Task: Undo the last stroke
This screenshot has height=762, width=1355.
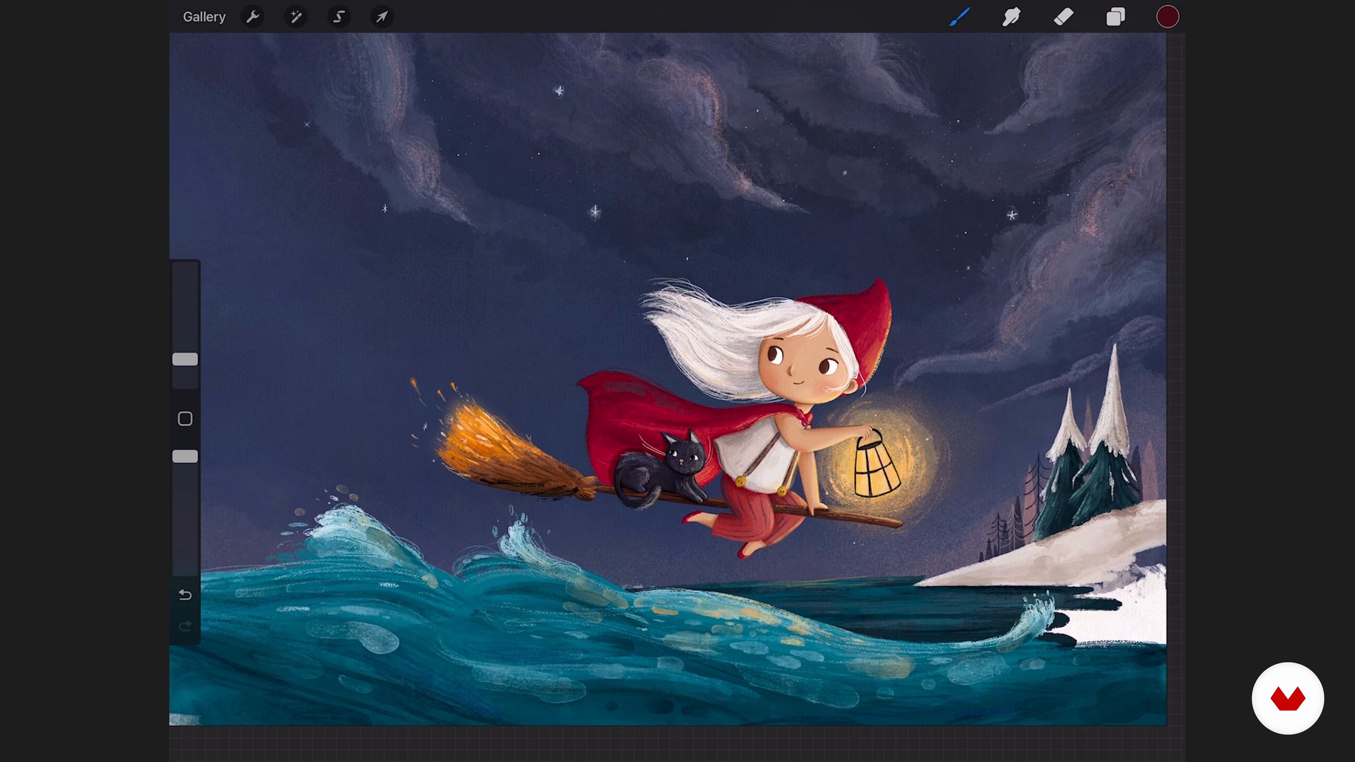Action: tap(185, 595)
